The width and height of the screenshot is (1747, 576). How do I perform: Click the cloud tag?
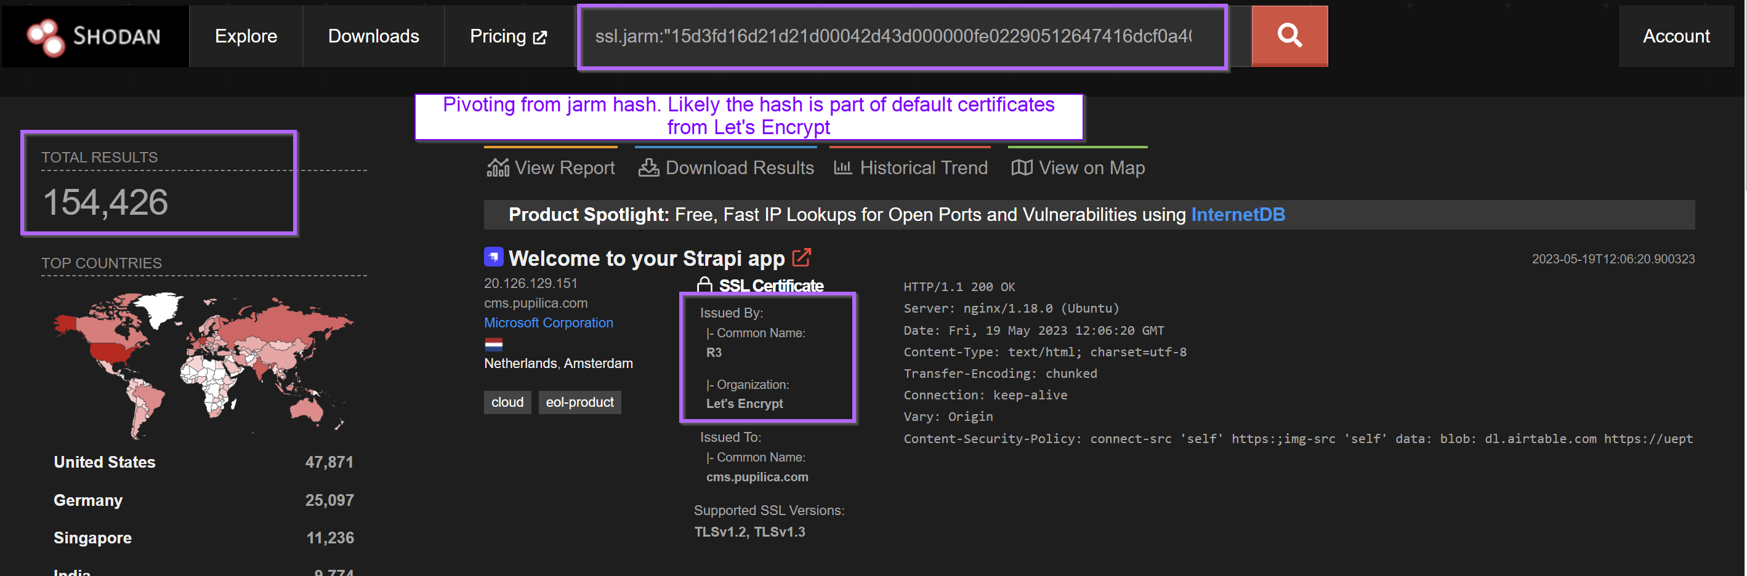point(507,402)
